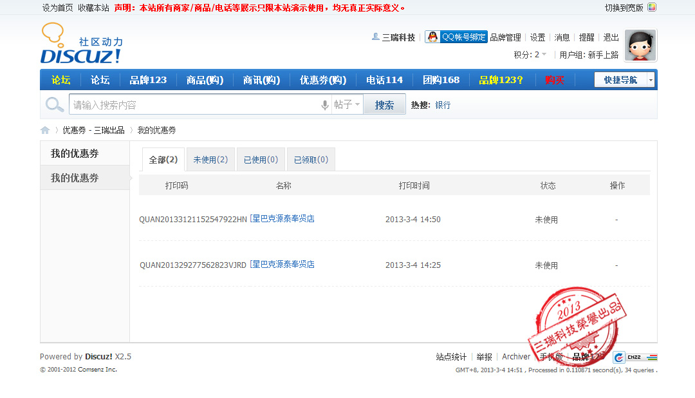This screenshot has height=398, width=695.
Task: Click the 设为首页 link
Action: click(58, 8)
